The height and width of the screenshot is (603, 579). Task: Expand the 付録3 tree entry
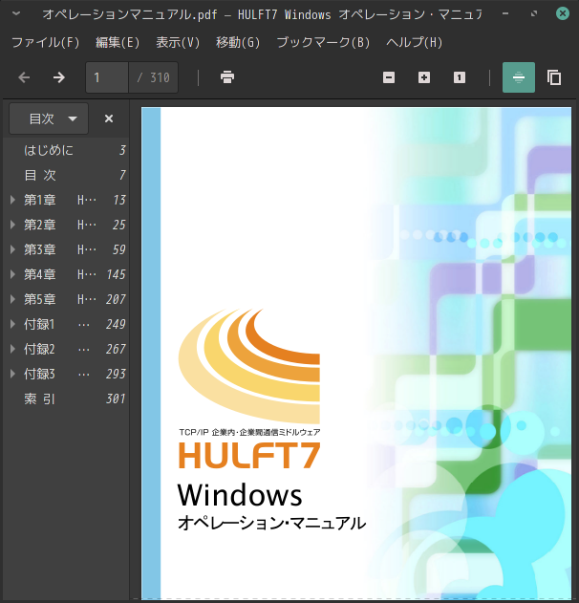[x=12, y=374]
